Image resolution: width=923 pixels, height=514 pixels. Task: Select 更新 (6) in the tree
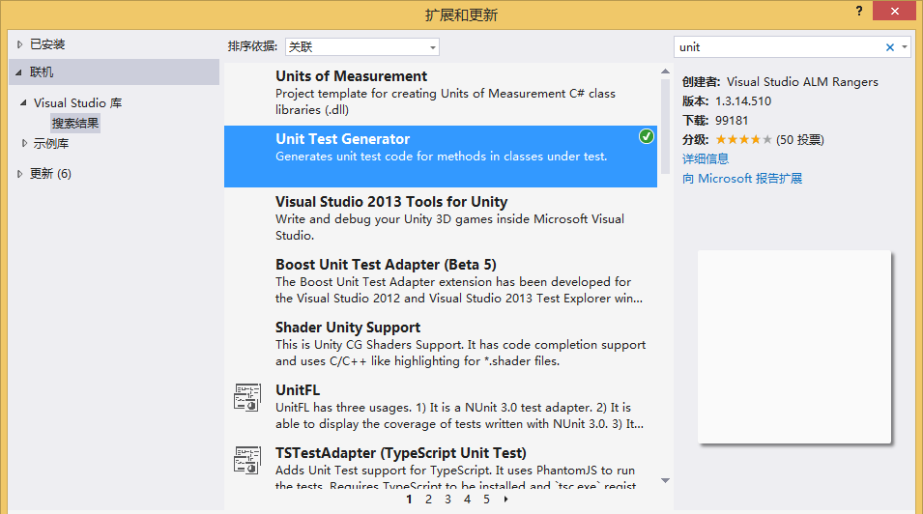point(50,174)
